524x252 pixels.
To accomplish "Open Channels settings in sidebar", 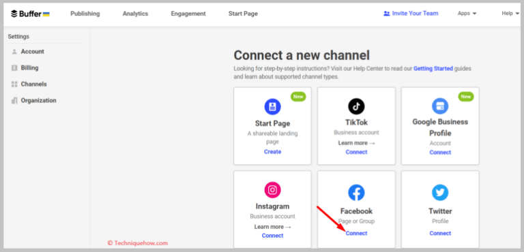I will tap(33, 84).
